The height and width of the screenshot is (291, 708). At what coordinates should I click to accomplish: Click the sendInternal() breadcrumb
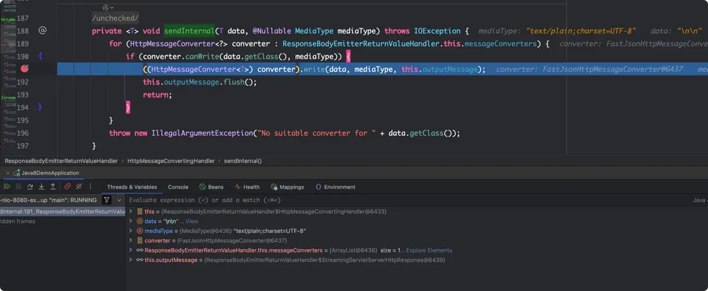tap(243, 160)
